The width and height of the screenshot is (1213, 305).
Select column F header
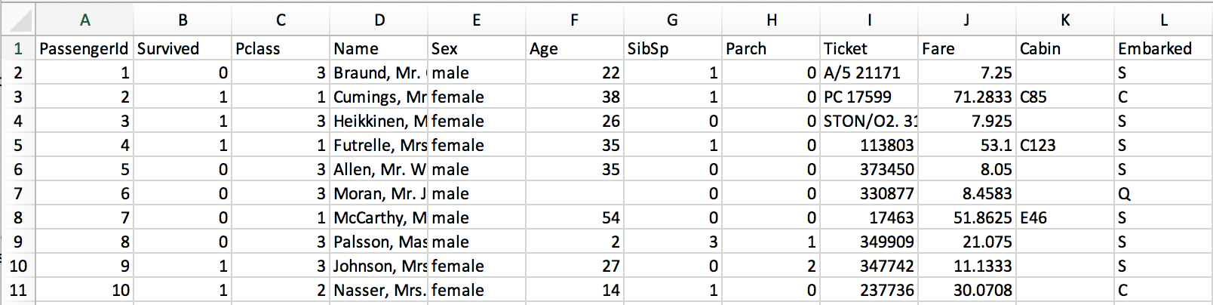click(x=575, y=20)
